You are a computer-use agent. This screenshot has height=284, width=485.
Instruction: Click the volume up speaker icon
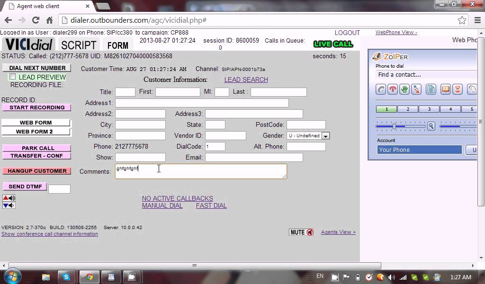[x=9, y=198]
